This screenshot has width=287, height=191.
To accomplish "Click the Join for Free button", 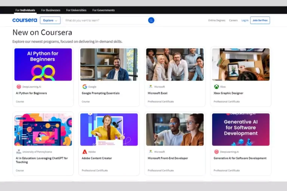I will point(260,20).
